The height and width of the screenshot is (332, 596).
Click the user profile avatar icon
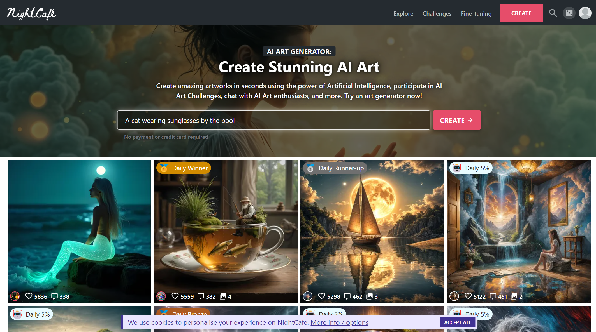[585, 13]
